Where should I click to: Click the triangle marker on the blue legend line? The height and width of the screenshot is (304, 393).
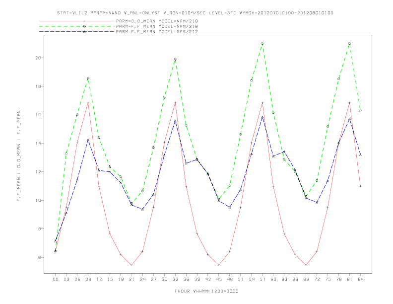pyautogui.click(x=84, y=32)
